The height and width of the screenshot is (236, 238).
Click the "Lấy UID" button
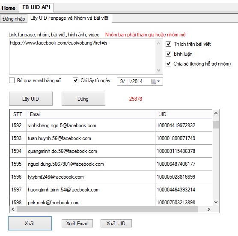(31, 99)
